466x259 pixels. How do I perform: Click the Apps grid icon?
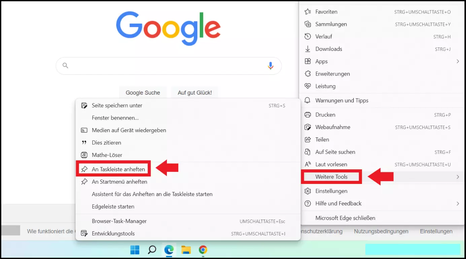tap(308, 61)
